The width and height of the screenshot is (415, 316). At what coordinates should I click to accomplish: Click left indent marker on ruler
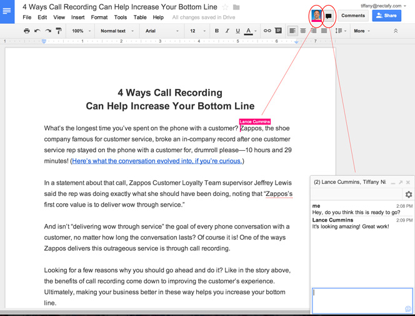44,41
